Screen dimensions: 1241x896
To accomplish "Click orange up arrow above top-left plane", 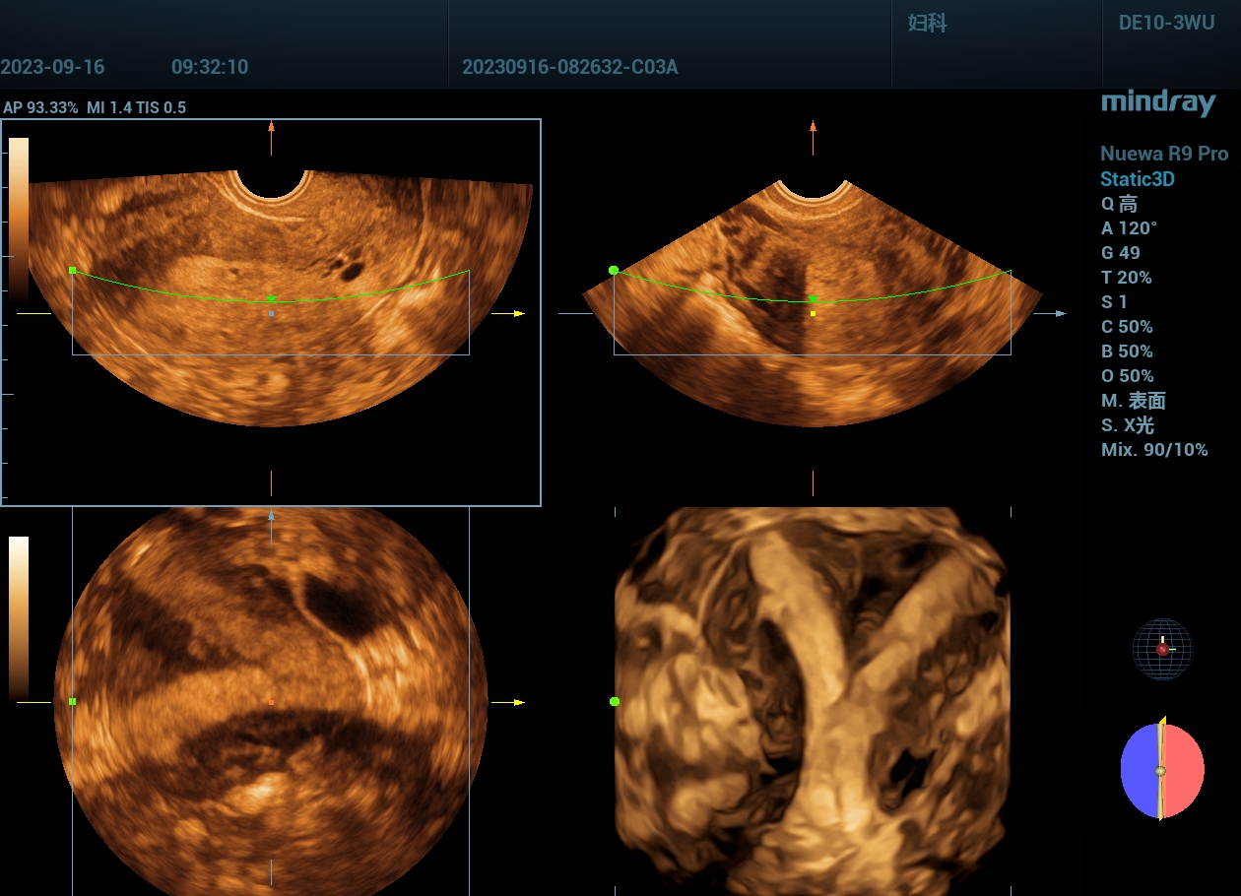I will pos(271,126).
